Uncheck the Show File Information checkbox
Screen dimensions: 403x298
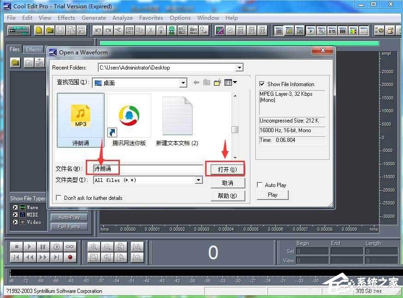coord(262,84)
